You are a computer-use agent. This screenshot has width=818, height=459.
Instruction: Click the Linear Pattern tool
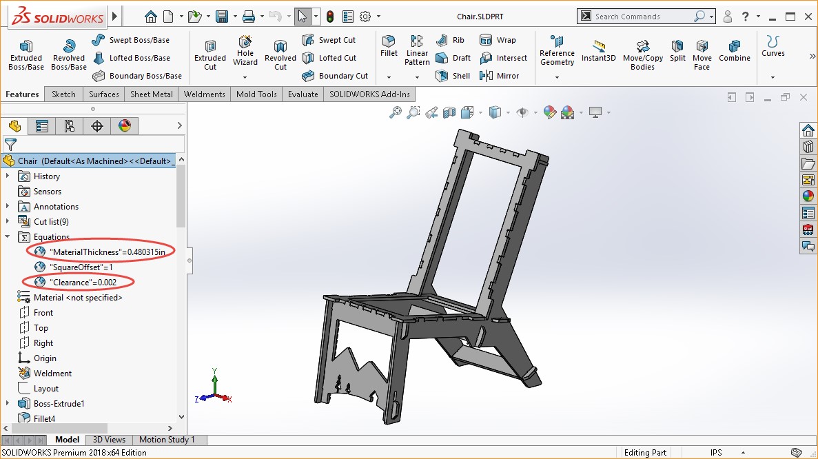[x=417, y=50]
